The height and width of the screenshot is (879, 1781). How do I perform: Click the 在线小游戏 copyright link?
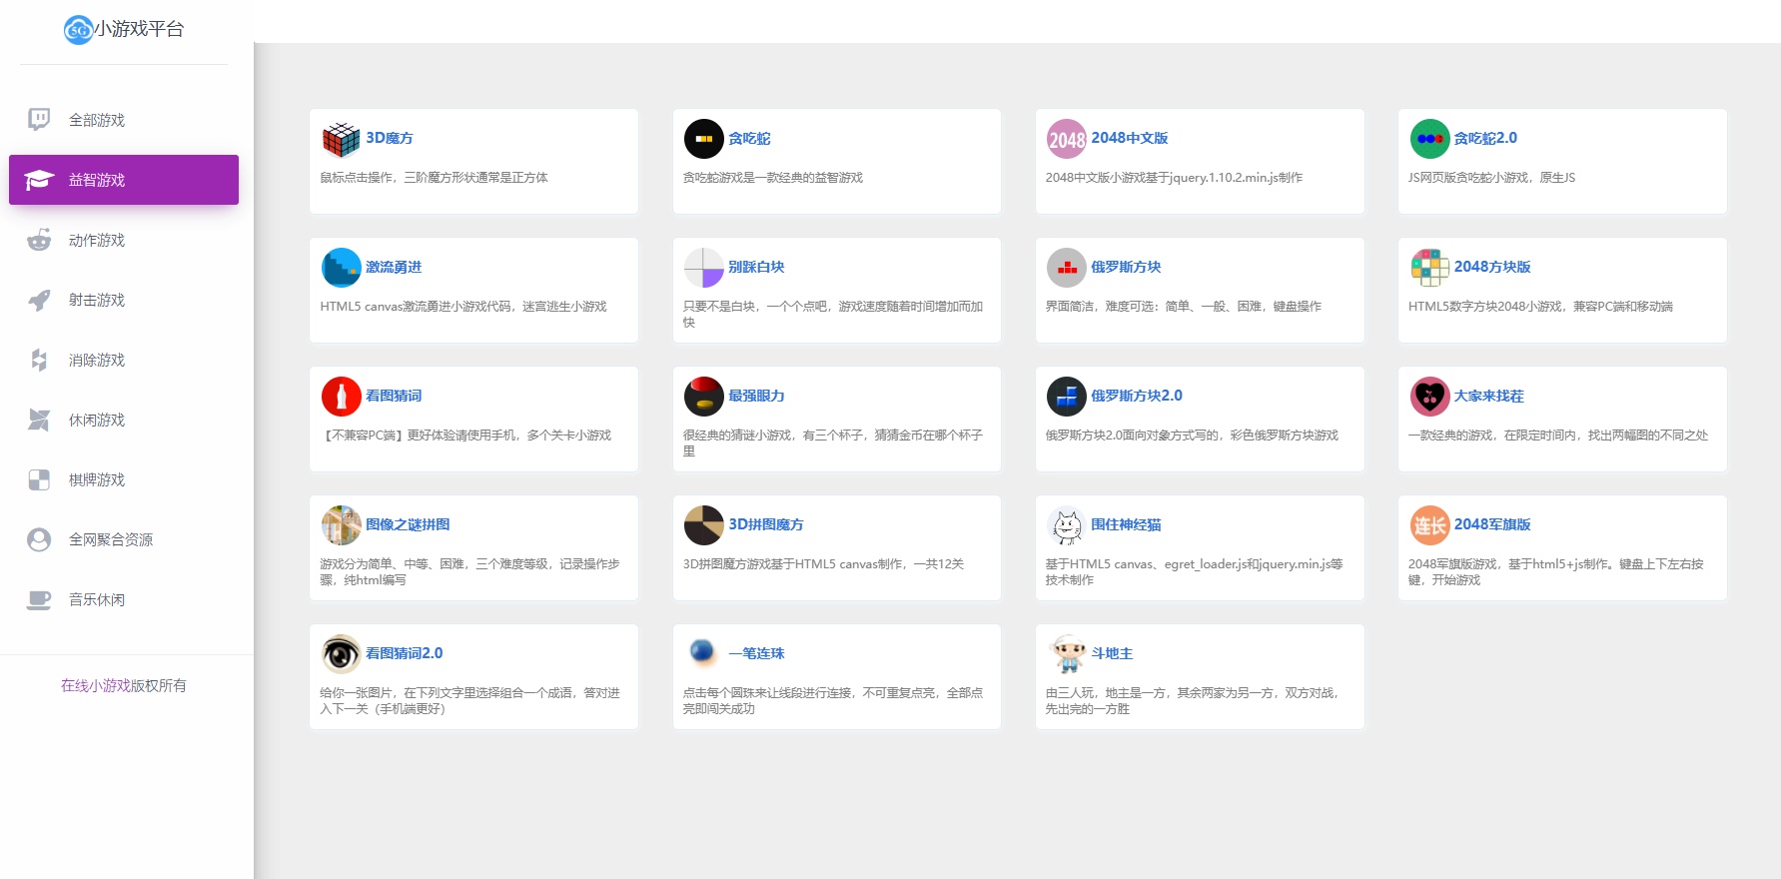click(96, 685)
